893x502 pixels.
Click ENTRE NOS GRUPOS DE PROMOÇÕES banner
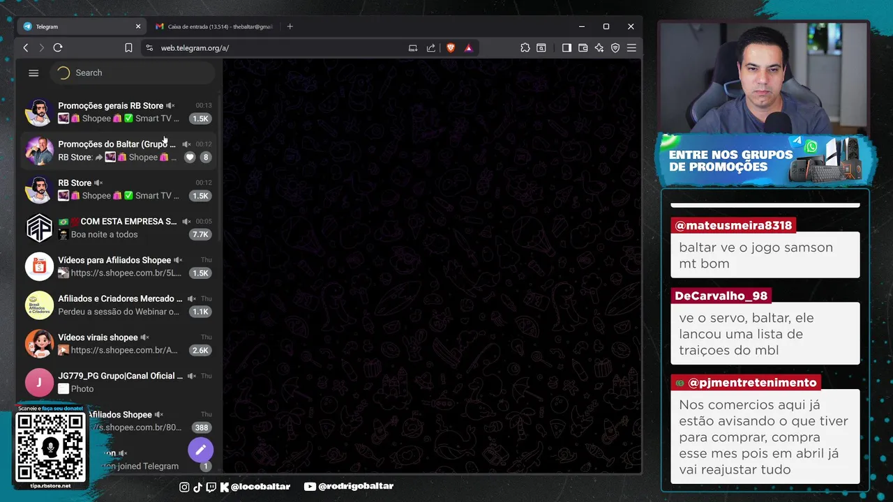point(765,160)
